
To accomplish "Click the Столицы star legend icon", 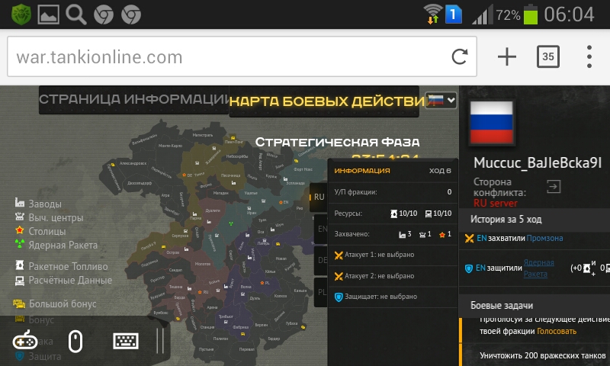I will [20, 230].
